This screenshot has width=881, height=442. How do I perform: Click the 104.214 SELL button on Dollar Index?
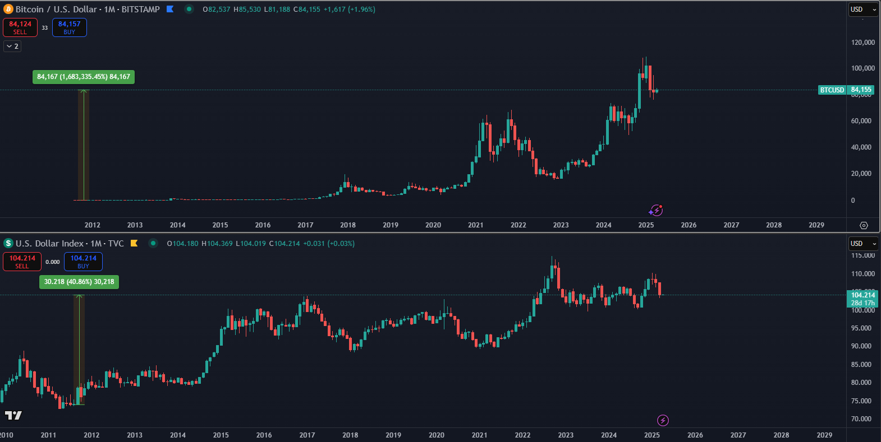click(x=22, y=262)
